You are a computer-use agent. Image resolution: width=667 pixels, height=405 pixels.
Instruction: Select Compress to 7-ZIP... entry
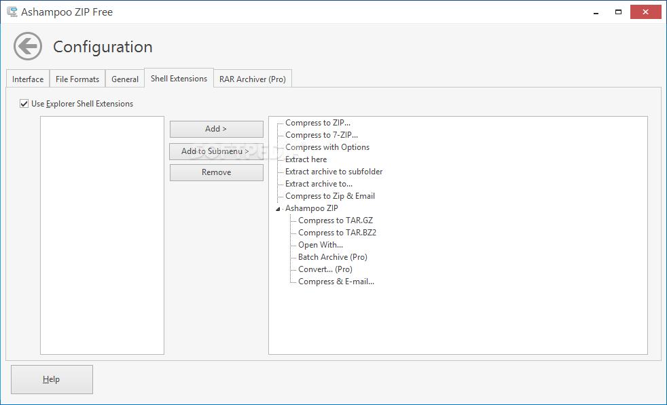(321, 135)
